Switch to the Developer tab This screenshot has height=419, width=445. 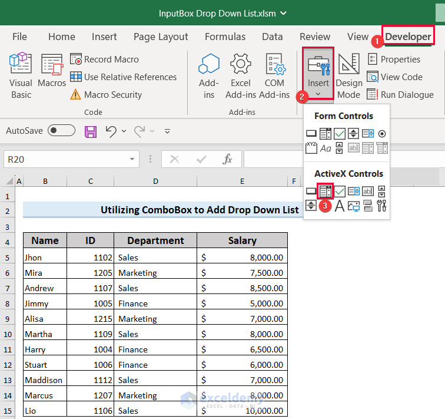click(408, 37)
